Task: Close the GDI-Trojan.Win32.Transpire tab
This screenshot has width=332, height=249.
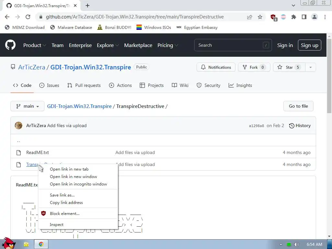Action: [x=75, y=6]
